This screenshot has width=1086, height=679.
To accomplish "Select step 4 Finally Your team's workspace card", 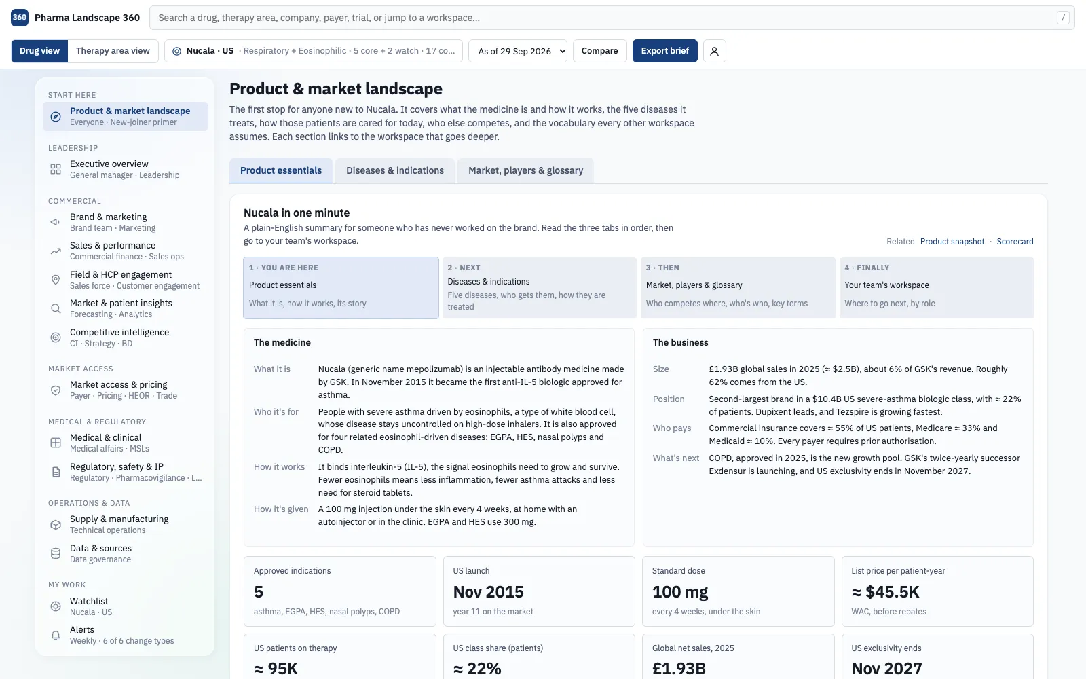I will tap(937, 288).
